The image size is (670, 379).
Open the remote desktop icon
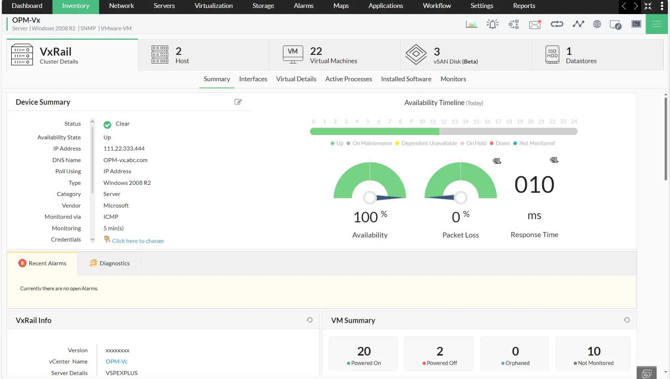[615, 25]
